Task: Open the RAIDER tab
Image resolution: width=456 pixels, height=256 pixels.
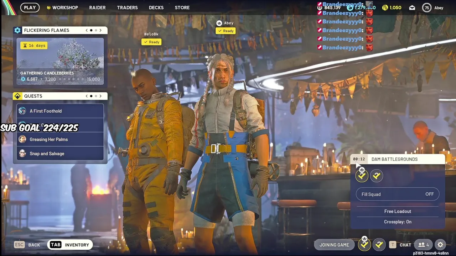Action: click(97, 7)
